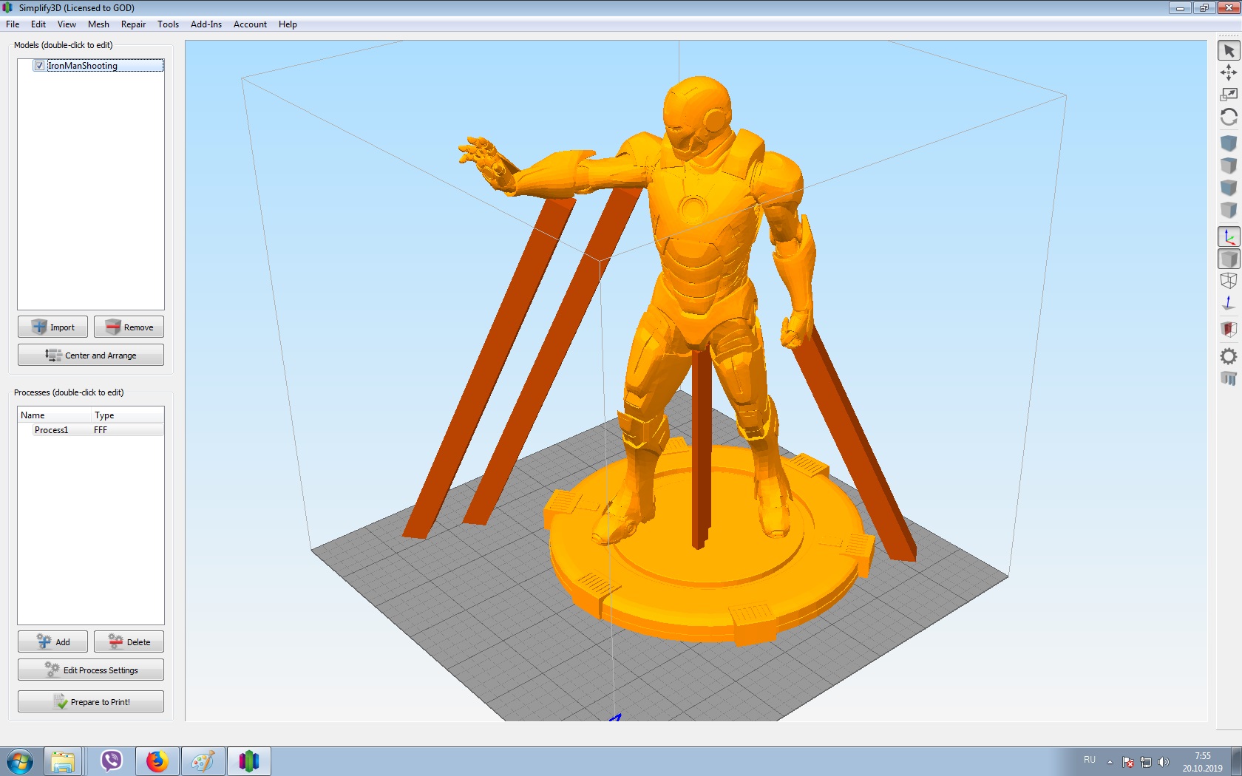Open the File menu
The height and width of the screenshot is (776, 1242).
pyautogui.click(x=13, y=24)
